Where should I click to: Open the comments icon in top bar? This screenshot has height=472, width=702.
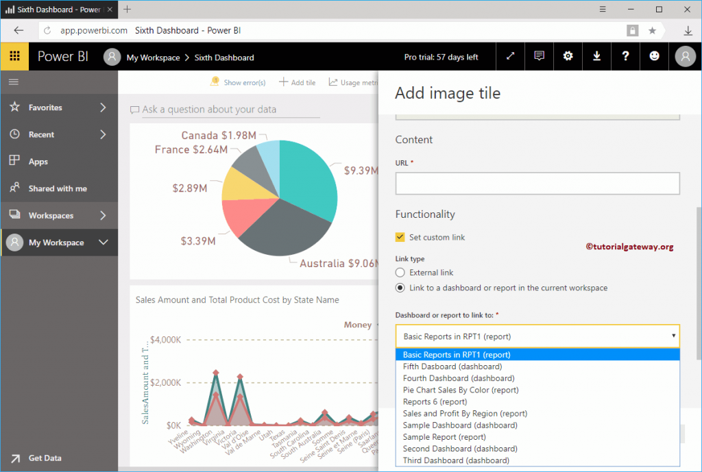click(x=539, y=55)
